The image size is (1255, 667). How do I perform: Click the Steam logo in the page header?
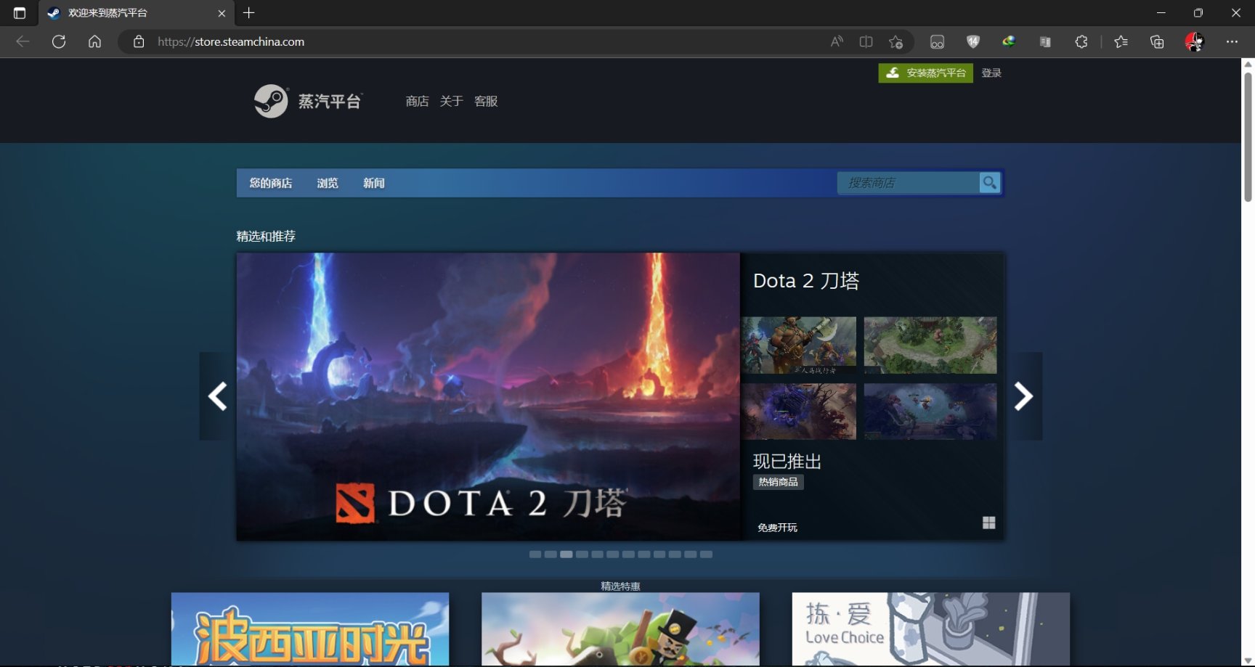pos(308,101)
